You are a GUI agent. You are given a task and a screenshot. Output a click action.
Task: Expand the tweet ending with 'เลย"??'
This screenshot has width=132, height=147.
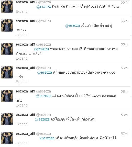click(21, 35)
